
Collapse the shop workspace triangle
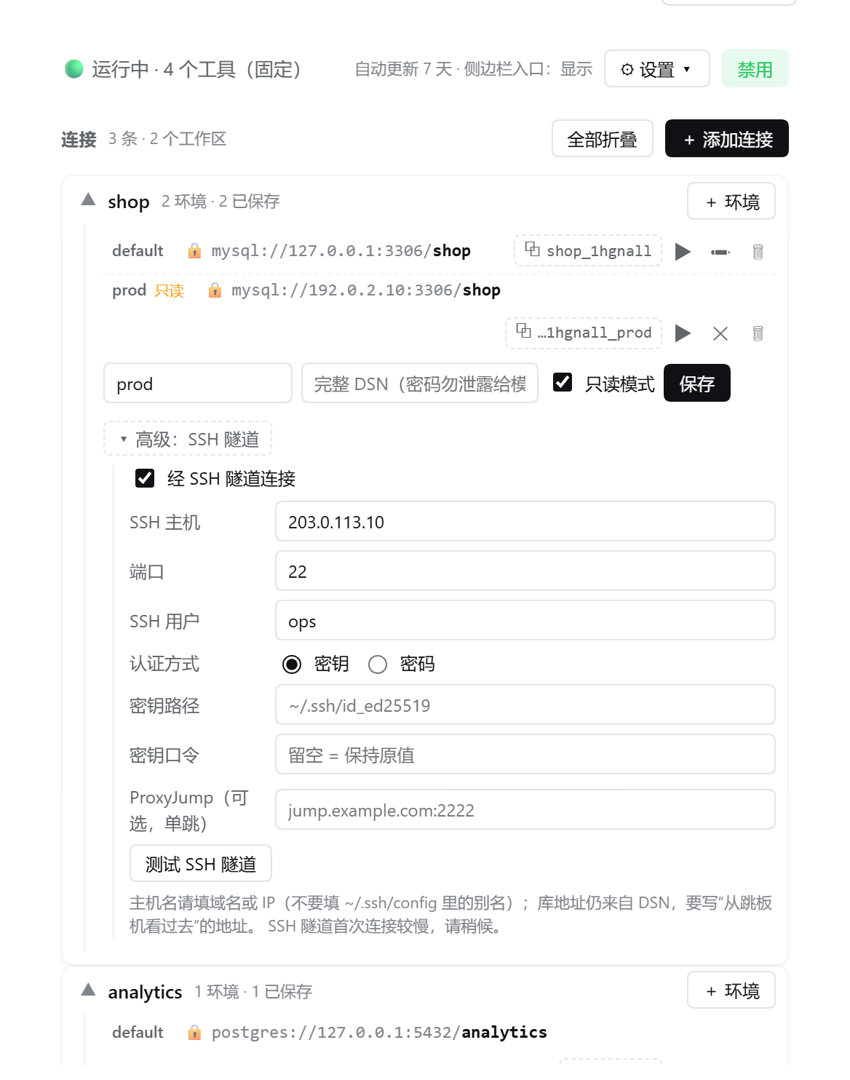point(89,199)
